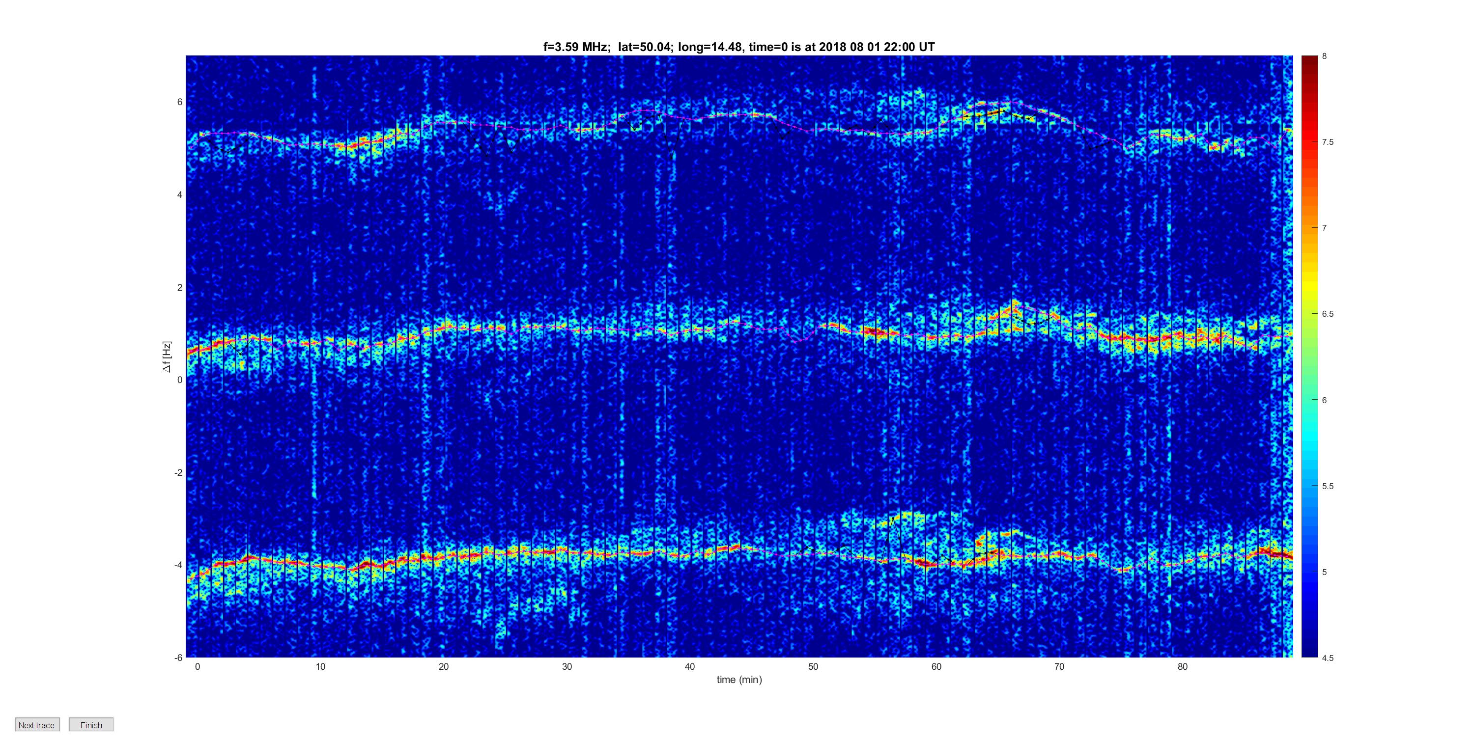Click the x-axis tick label 30

(x=567, y=666)
